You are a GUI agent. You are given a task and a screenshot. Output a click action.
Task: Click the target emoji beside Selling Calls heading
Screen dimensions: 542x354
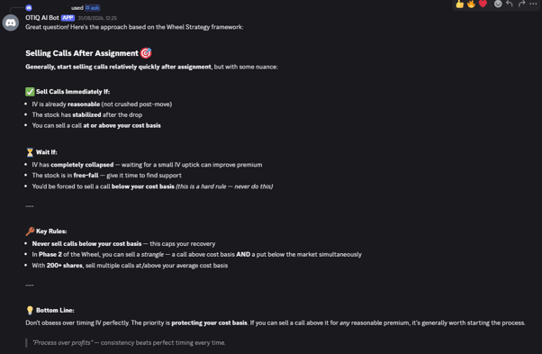click(x=146, y=53)
